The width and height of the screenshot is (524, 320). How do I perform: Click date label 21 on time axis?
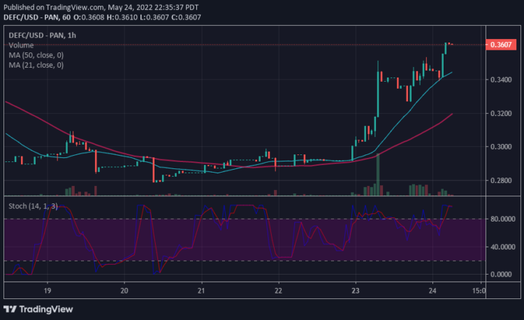(x=201, y=291)
